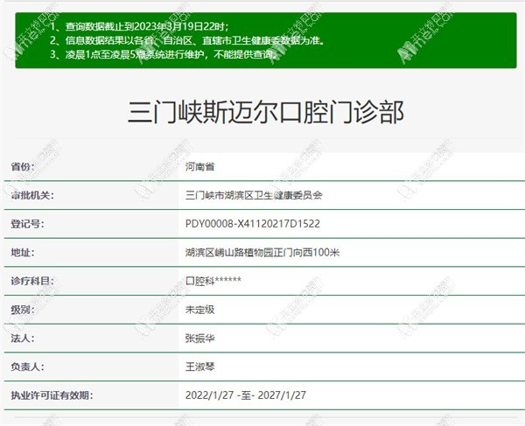Click the title 三门峡斯迈尔口腔门诊部
The height and width of the screenshot is (426, 525).
point(266,112)
